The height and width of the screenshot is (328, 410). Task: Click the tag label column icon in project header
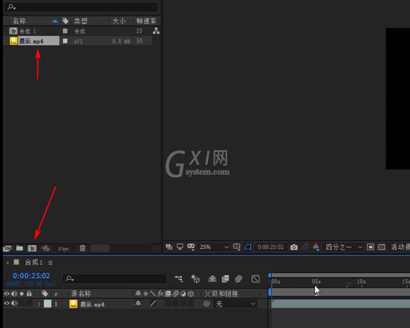(x=65, y=20)
